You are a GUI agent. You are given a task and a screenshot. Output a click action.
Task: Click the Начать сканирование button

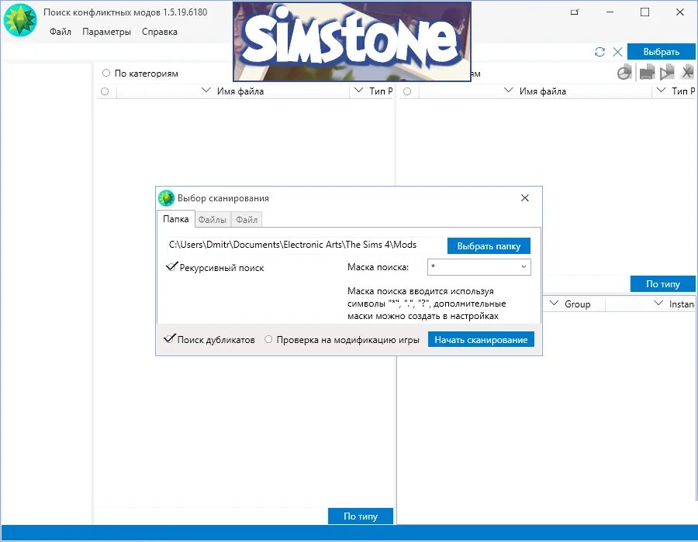point(481,340)
